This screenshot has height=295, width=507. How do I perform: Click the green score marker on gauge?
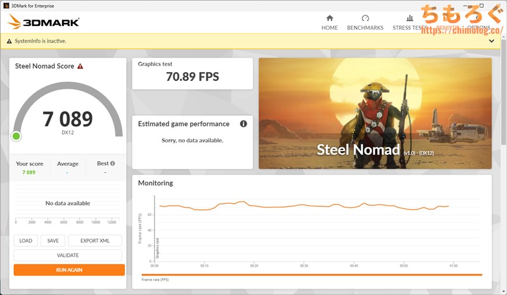click(x=16, y=136)
